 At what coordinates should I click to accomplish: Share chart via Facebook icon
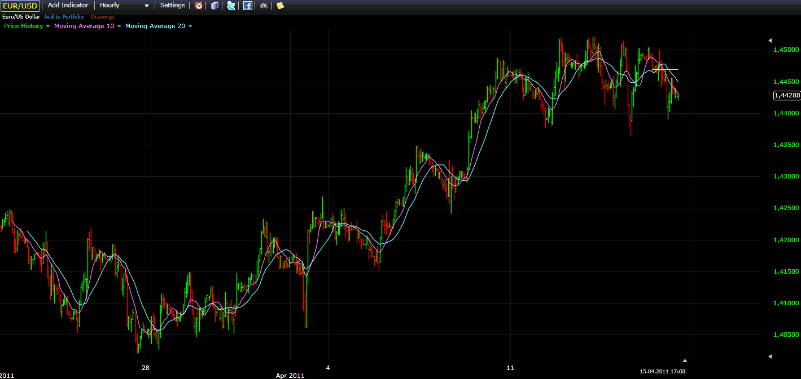coord(248,6)
